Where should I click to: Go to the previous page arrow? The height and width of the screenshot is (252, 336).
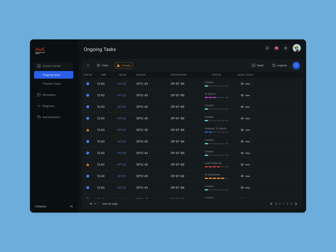[276, 204]
